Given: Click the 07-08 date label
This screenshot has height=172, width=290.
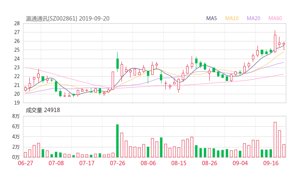Looking at the screenshot, I should click(56, 163).
